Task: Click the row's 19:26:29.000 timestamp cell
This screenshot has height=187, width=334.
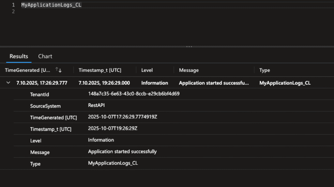Action: (x=104, y=83)
